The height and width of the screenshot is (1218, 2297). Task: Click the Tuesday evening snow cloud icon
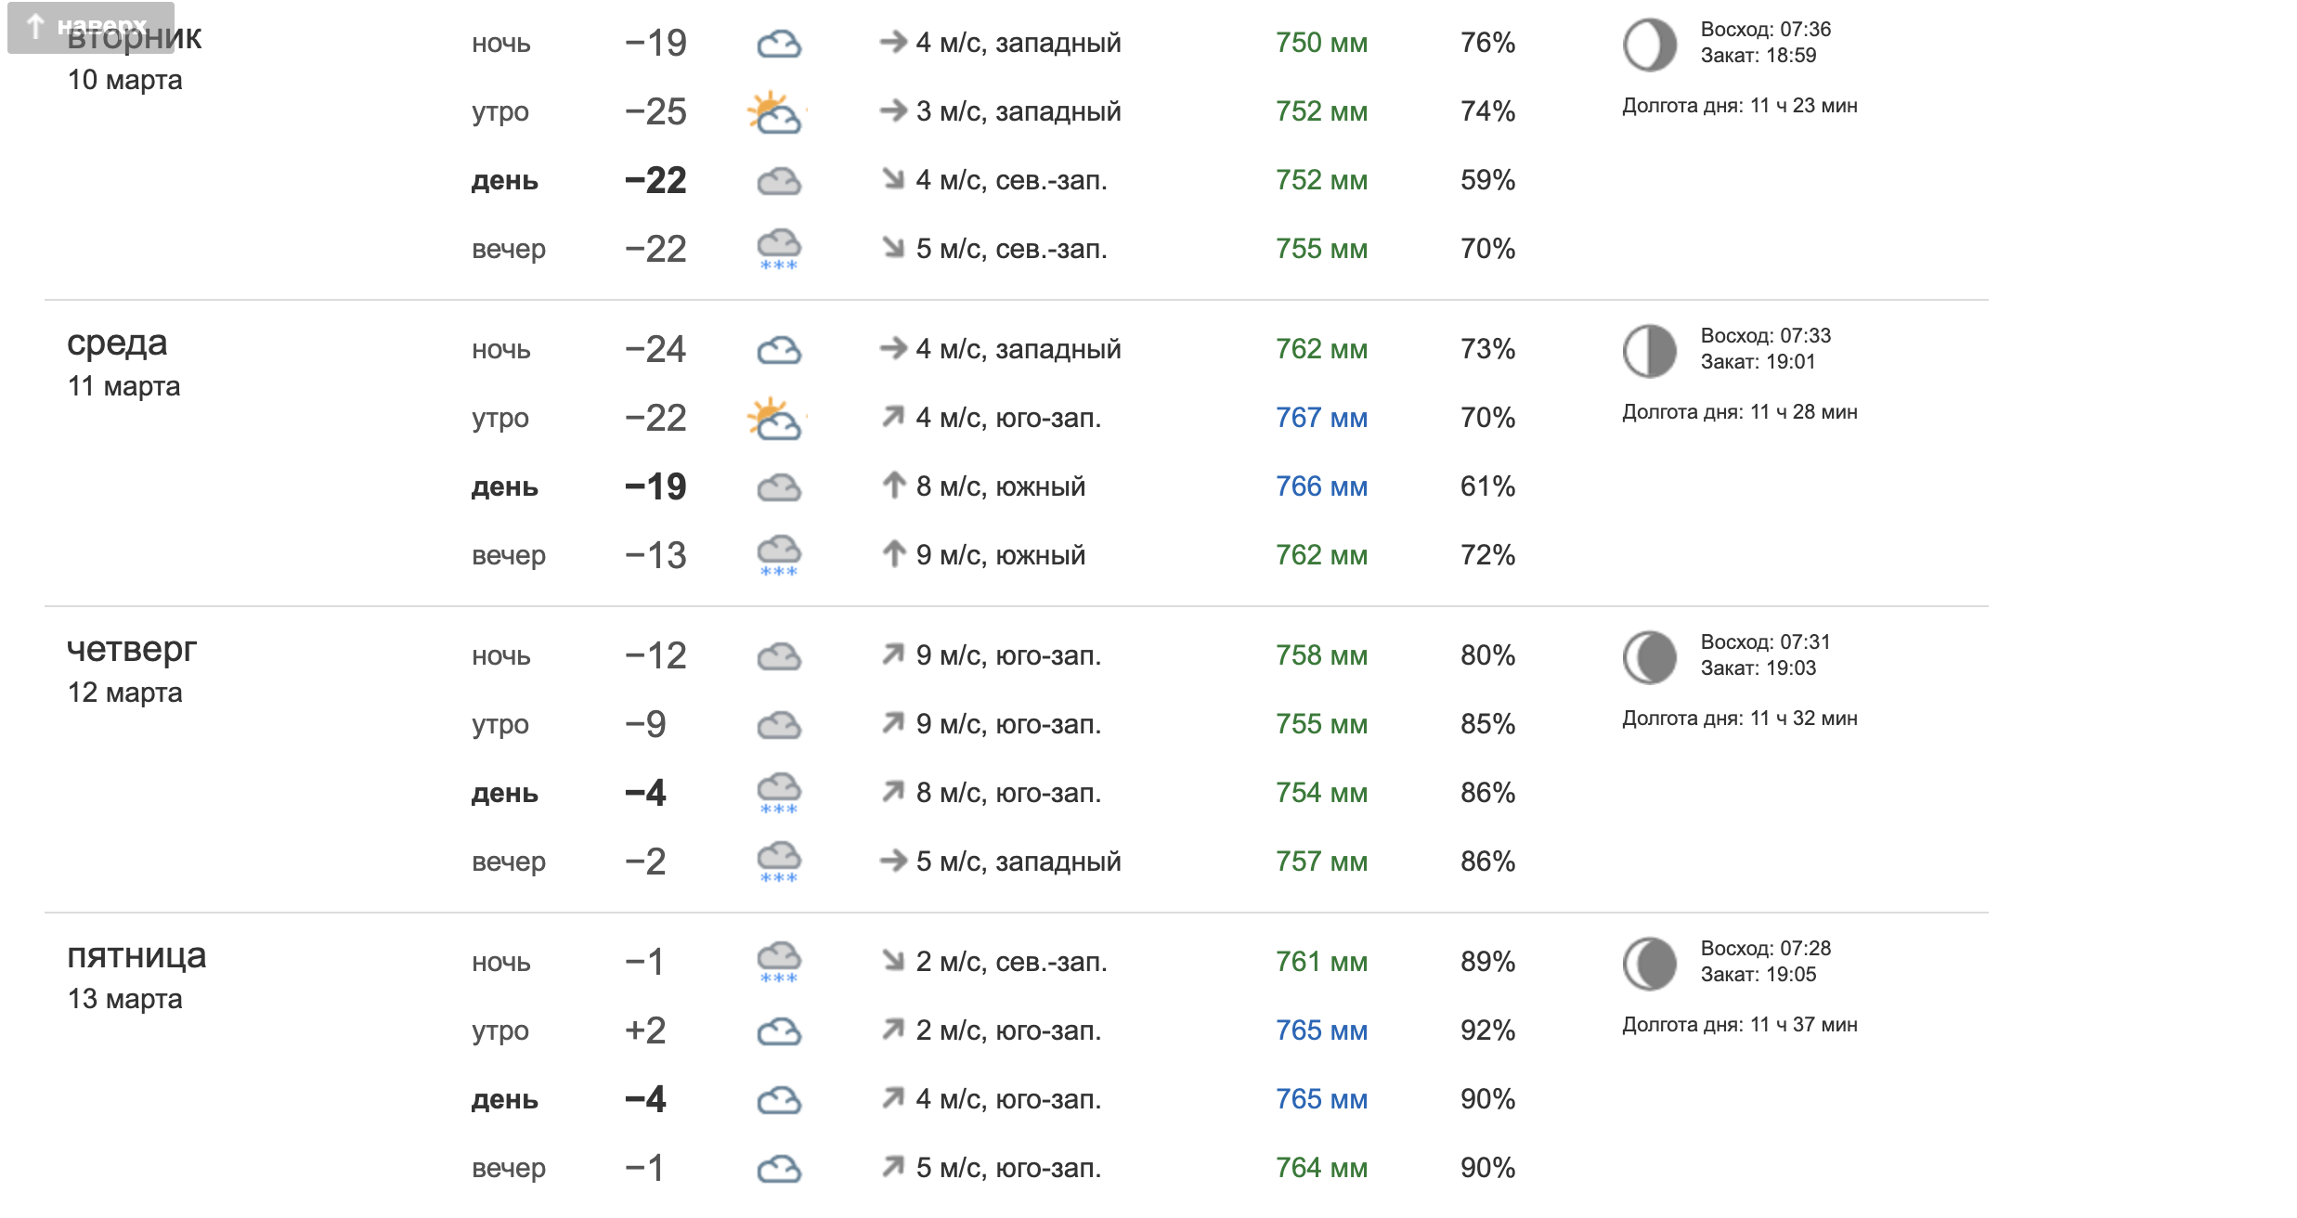tap(778, 249)
